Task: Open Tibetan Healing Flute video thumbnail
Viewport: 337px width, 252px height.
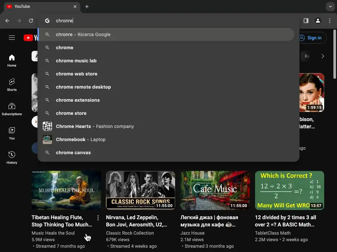Action: pyautogui.click(x=66, y=190)
